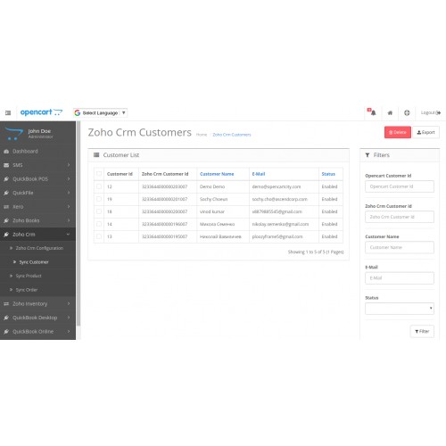Click the John Doe profile cart avatar

pos(14,134)
